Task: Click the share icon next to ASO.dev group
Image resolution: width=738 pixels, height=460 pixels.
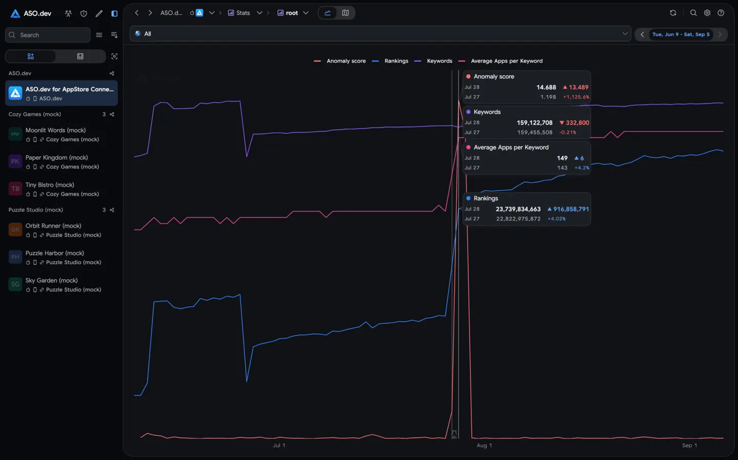Action: tap(112, 73)
